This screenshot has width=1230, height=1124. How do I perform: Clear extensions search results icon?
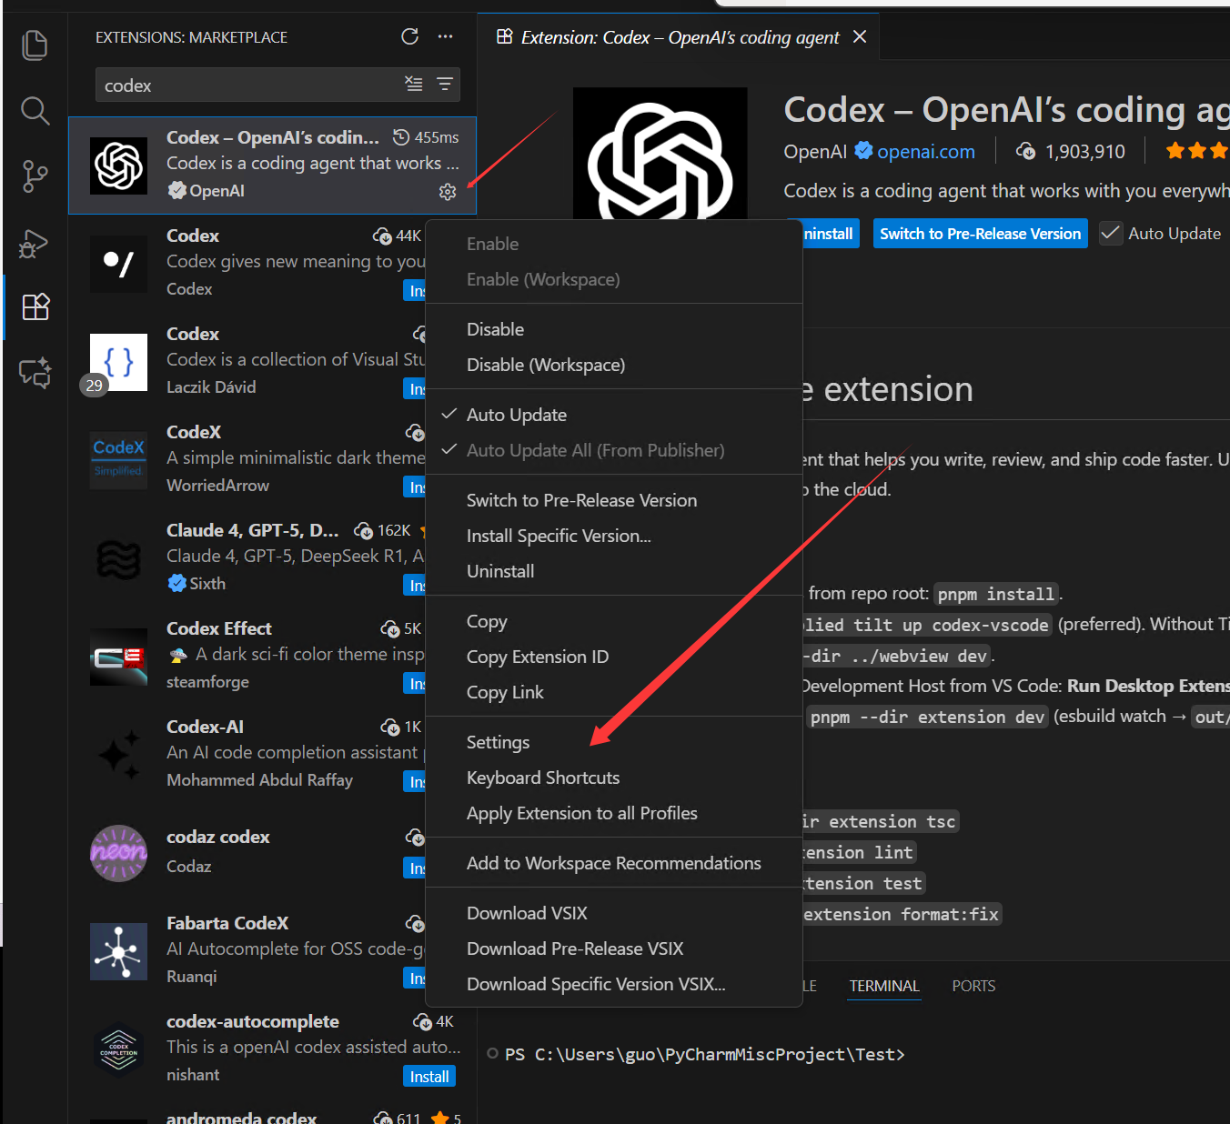(x=414, y=85)
